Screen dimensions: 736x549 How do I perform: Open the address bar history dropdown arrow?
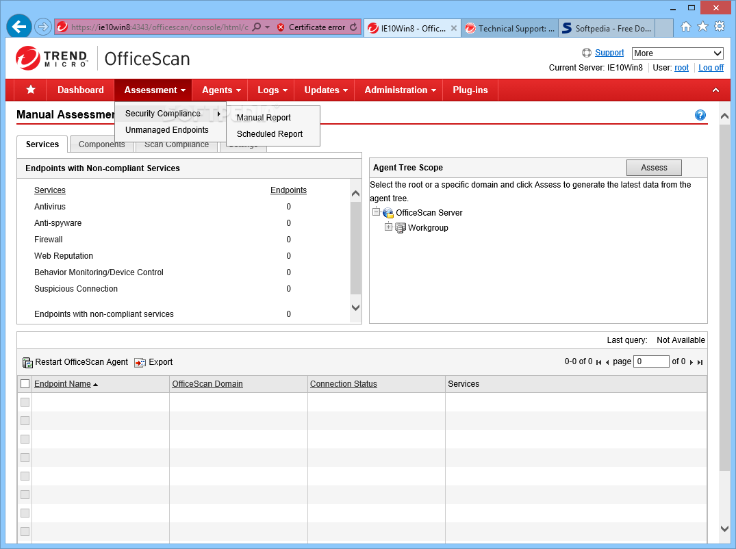click(x=268, y=27)
